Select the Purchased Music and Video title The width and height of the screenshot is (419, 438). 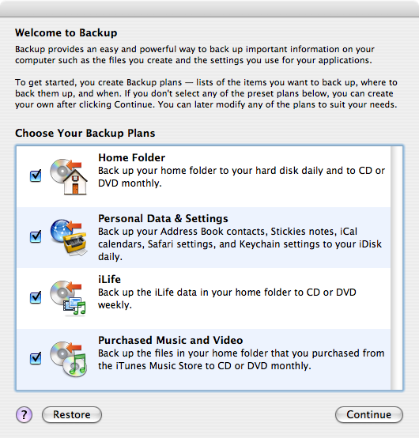pyautogui.click(x=171, y=341)
